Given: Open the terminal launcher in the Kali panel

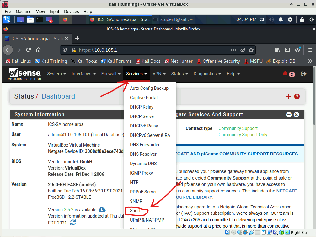Looking at the screenshot, I should coord(40,19).
